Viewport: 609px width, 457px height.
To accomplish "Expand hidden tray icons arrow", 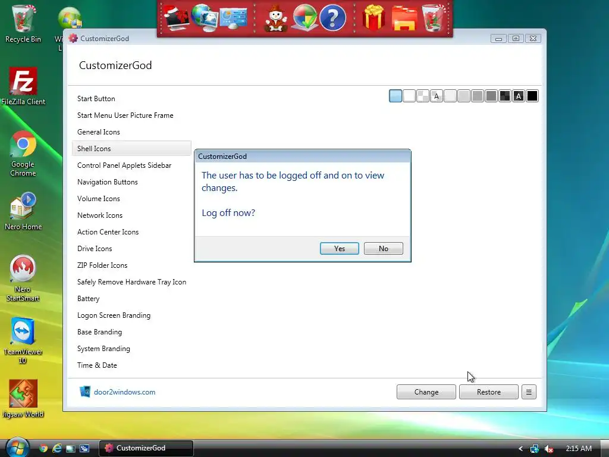I will 520,449.
